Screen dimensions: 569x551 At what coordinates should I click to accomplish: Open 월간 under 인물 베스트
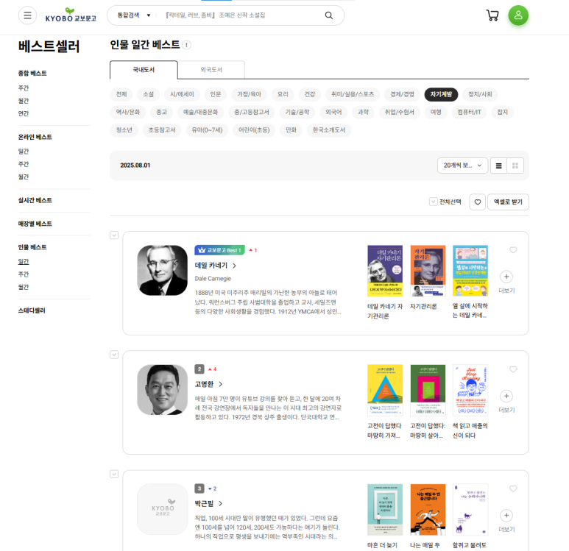tap(24, 287)
